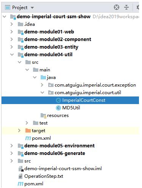Collapse the demo-module04-util module
Viewport: 142px width, 188px height.
[12, 55]
